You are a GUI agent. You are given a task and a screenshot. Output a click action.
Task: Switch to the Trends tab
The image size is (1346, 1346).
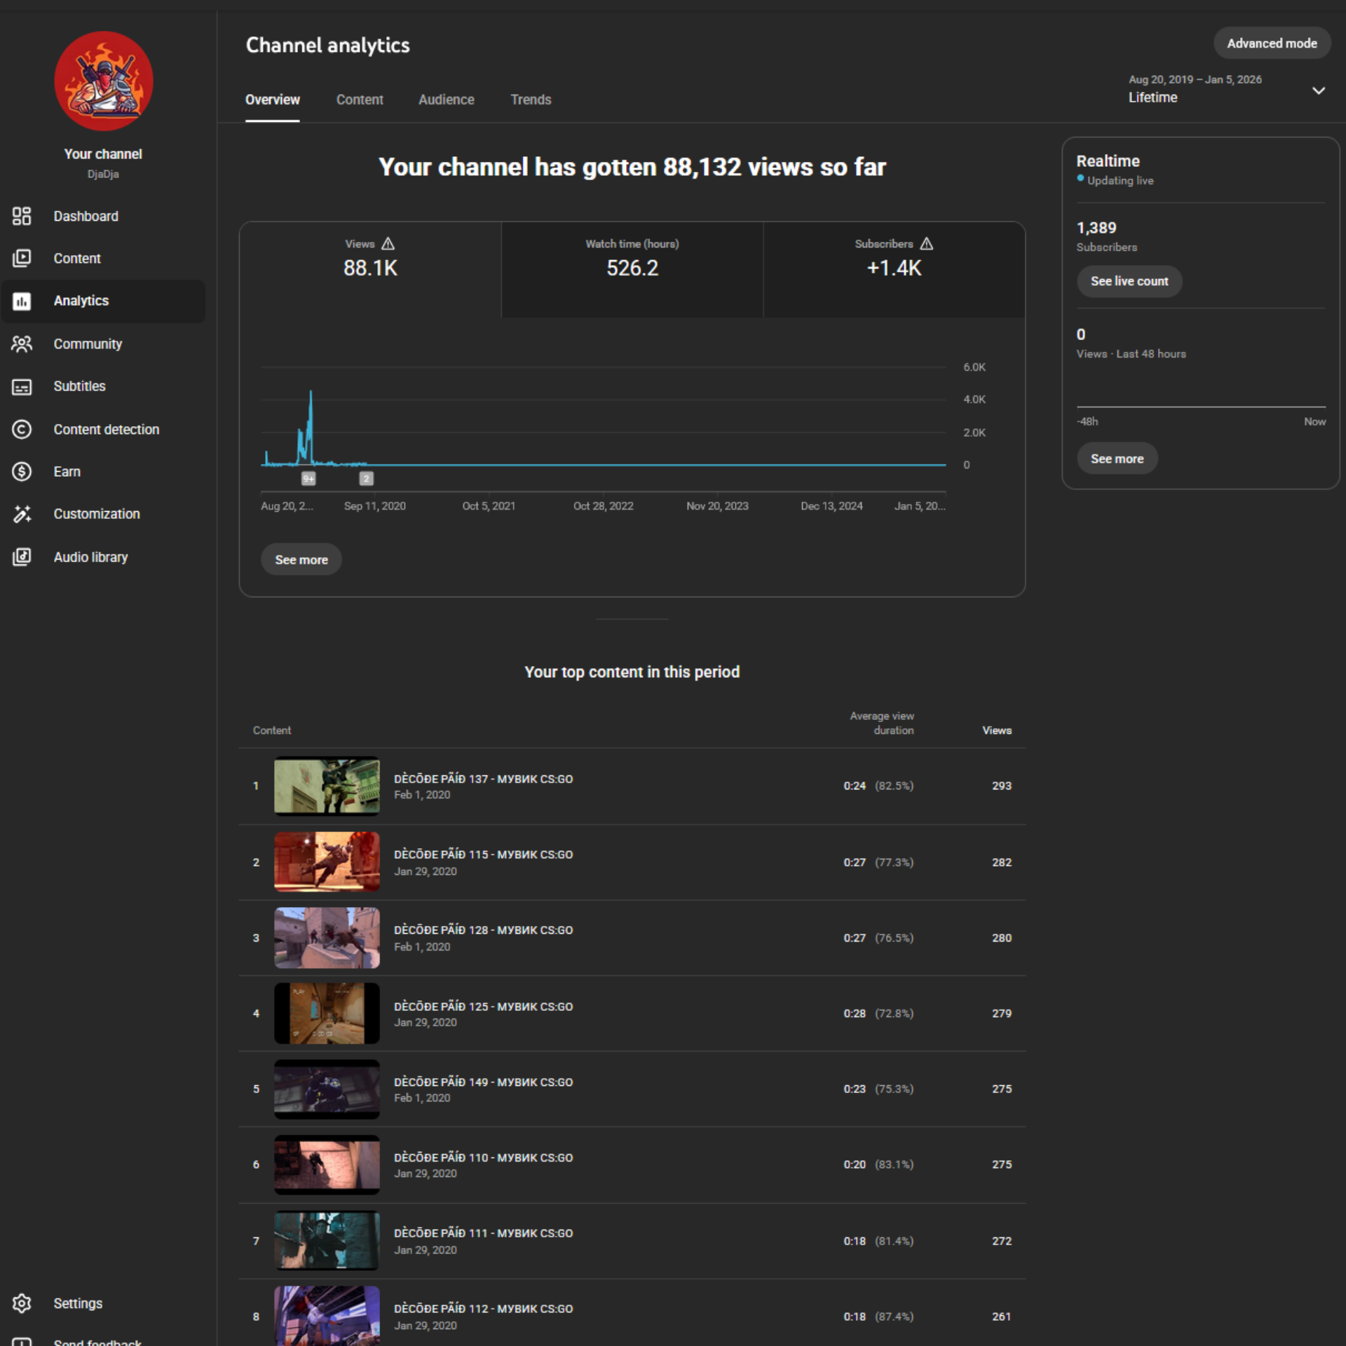pyautogui.click(x=531, y=100)
